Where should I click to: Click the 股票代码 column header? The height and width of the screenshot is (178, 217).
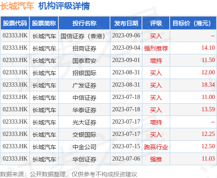[x=15, y=23]
